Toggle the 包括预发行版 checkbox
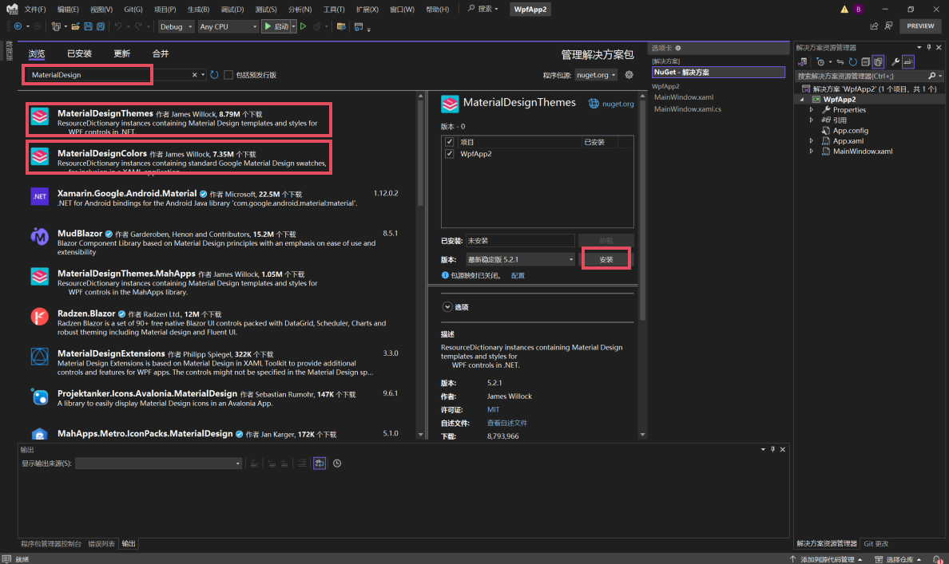The image size is (949, 564). tap(228, 75)
